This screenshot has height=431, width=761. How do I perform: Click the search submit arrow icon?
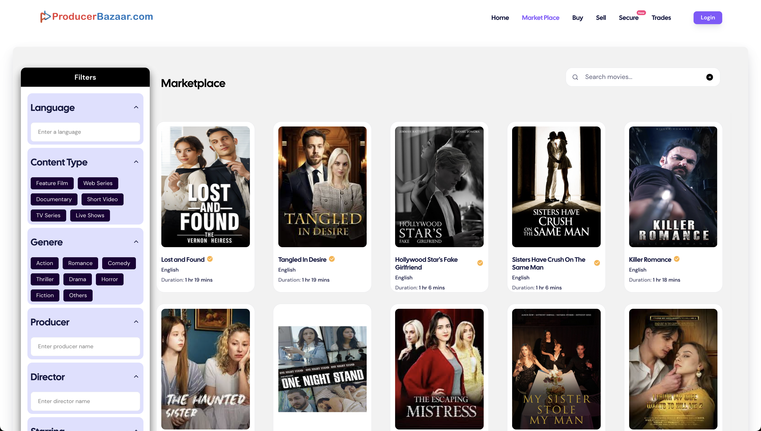[x=709, y=77]
